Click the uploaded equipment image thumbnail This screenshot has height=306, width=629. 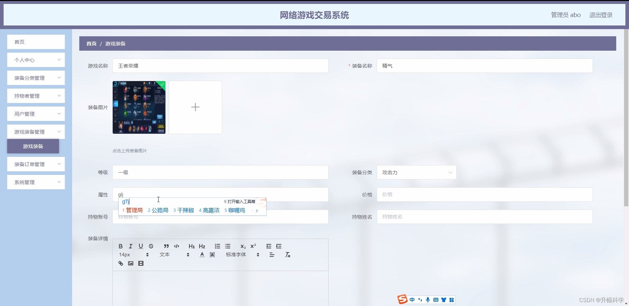pyautogui.click(x=139, y=107)
